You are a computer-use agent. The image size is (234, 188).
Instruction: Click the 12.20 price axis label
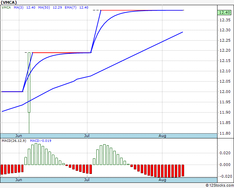(x=225, y=51)
